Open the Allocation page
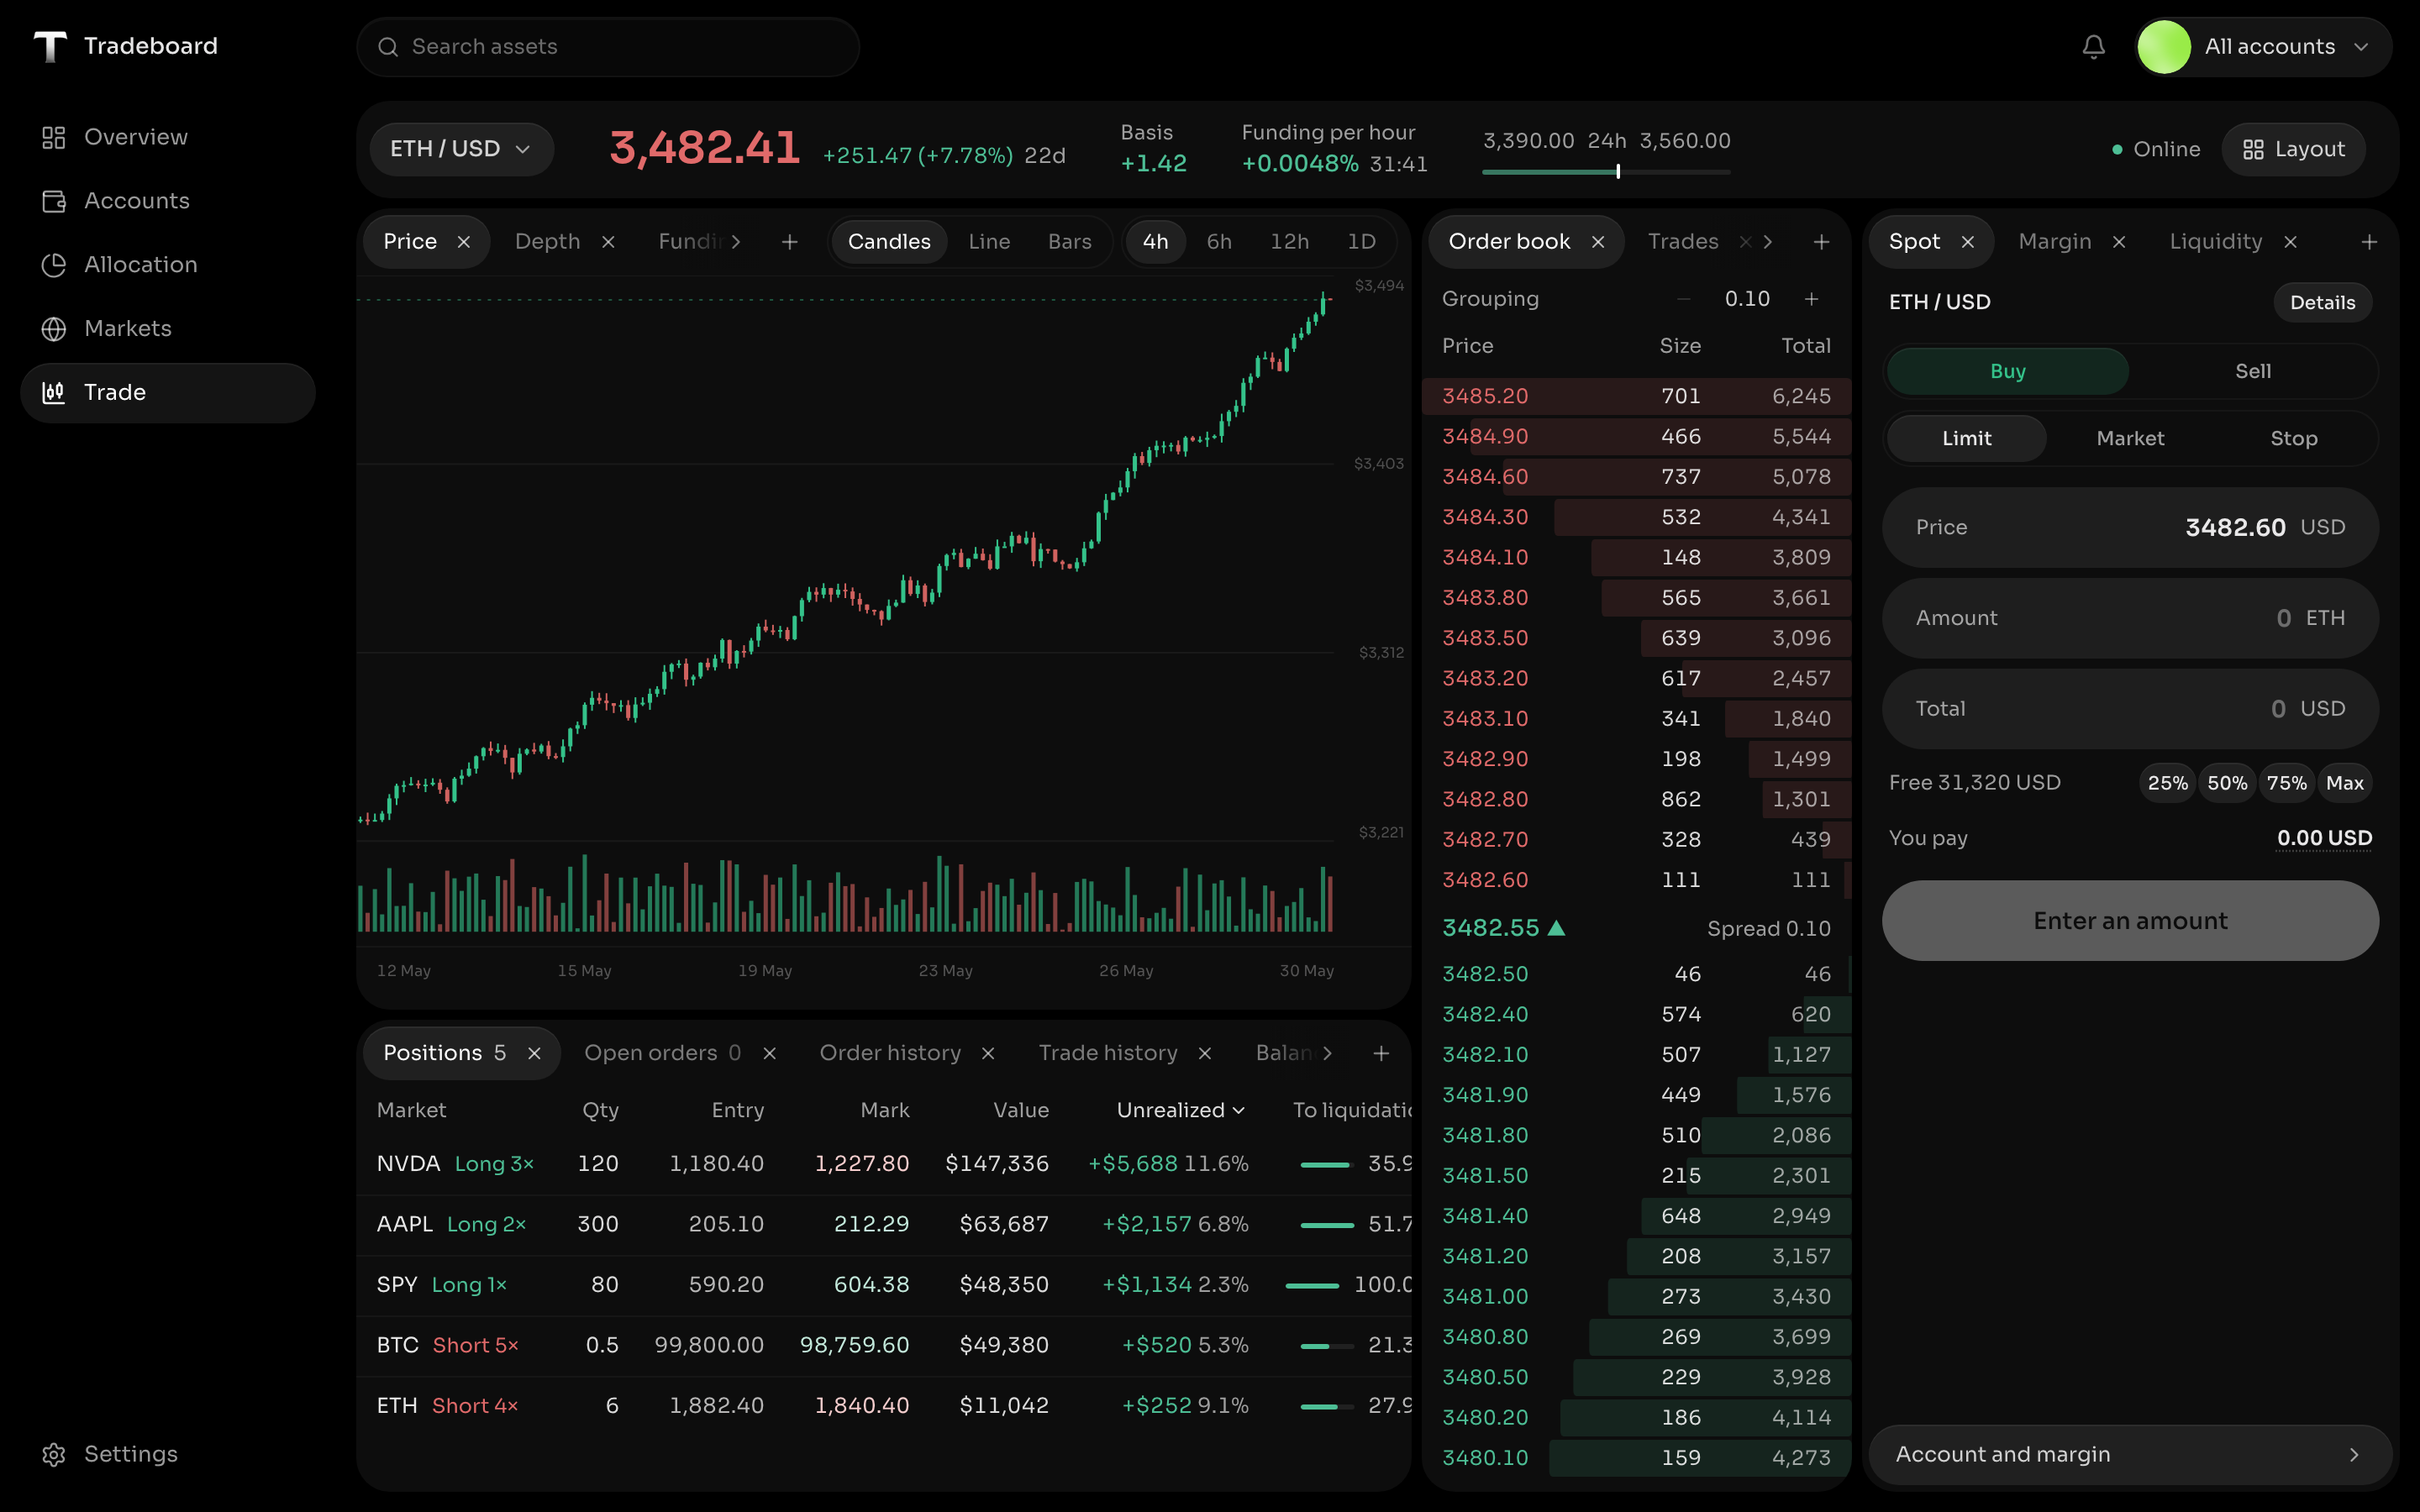2420x1512 pixels. [167, 265]
